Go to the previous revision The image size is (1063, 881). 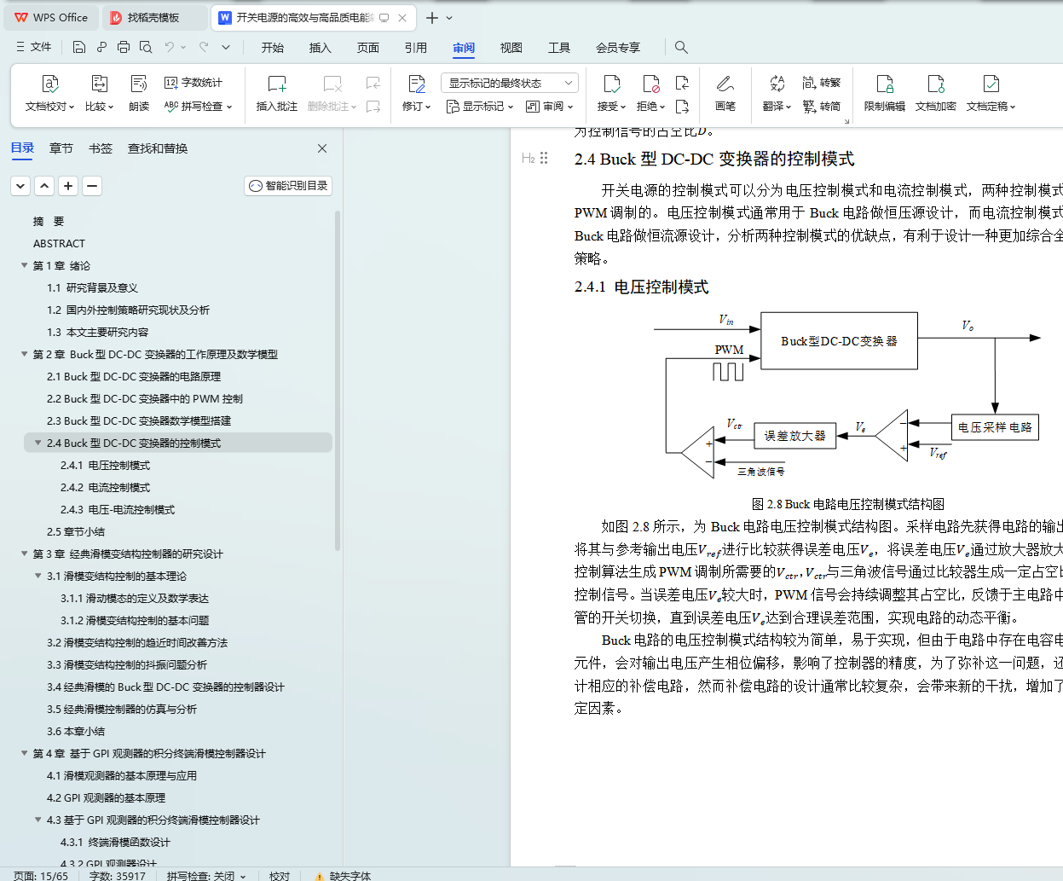point(682,83)
